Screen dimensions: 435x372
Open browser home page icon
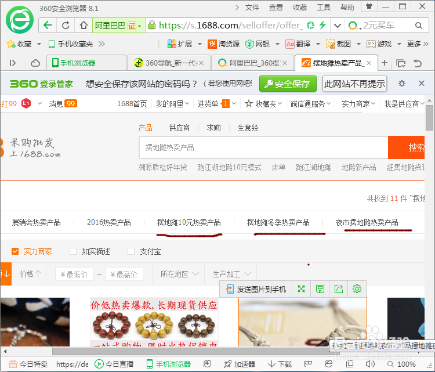pos(83,26)
